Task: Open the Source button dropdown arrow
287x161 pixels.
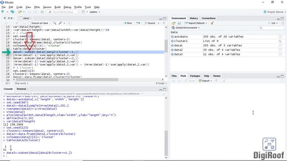Action: [x=158, y=23]
